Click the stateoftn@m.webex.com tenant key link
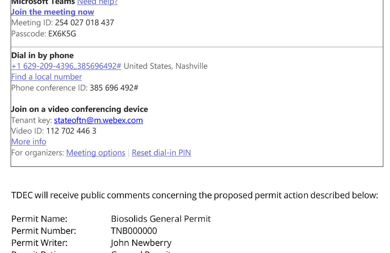Screen dimensions: 390x253 point(99,120)
